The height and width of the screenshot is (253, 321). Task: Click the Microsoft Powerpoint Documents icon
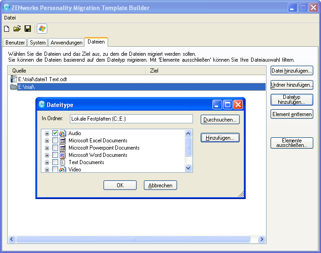63,148
